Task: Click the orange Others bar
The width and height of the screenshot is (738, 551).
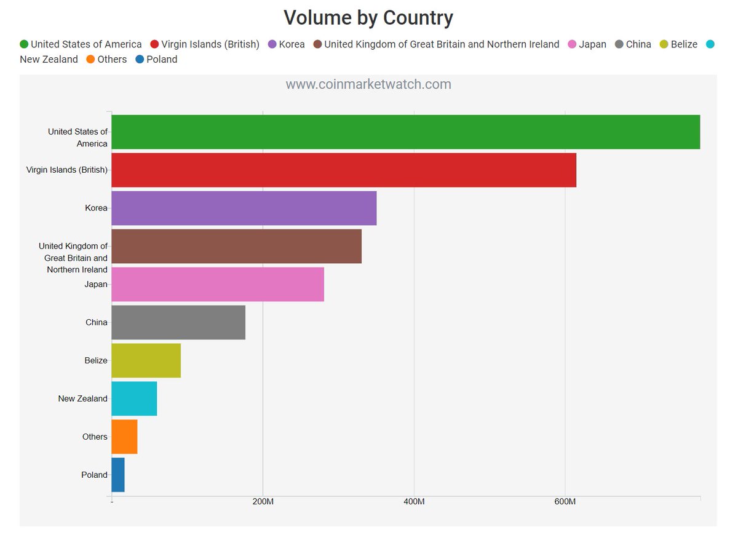Action: 124,437
